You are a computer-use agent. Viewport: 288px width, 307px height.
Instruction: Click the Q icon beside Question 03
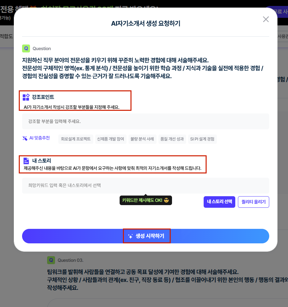(x=51, y=260)
